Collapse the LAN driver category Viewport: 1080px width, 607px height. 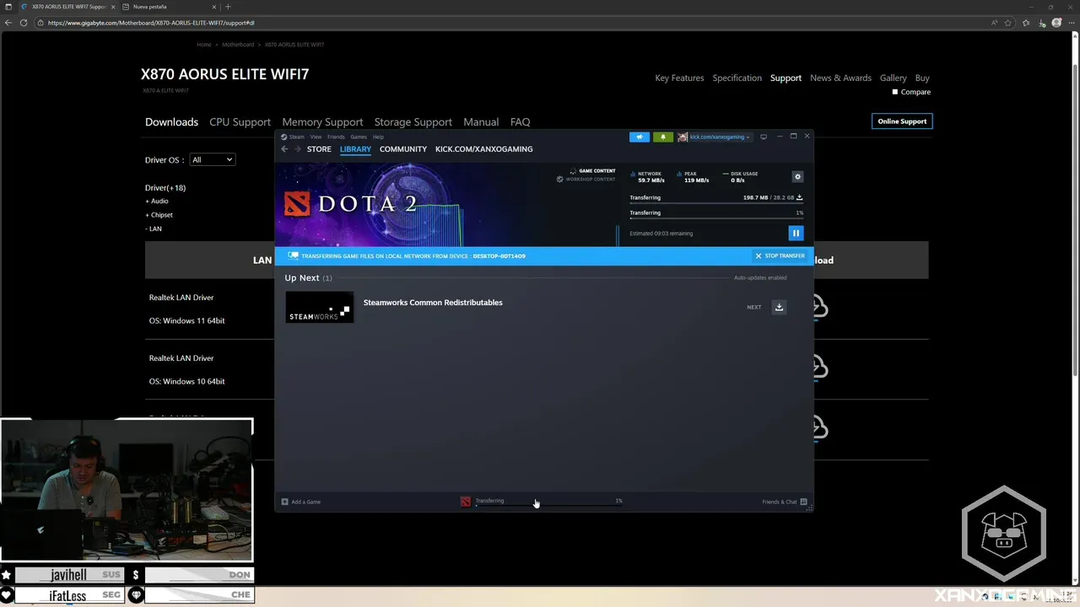[x=154, y=228]
